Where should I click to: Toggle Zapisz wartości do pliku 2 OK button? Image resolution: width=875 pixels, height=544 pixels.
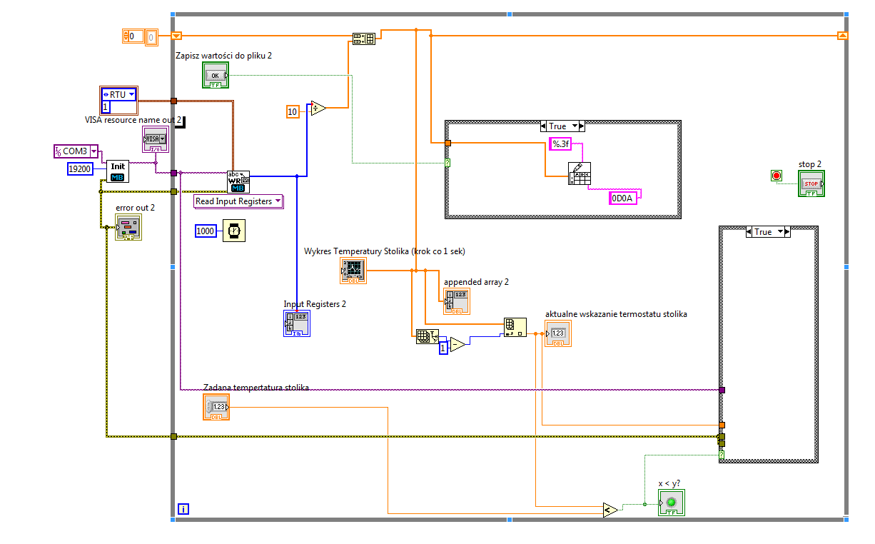(216, 75)
